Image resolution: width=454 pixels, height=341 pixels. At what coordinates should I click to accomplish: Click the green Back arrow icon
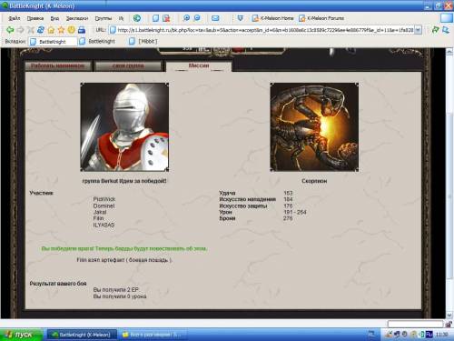point(10,30)
